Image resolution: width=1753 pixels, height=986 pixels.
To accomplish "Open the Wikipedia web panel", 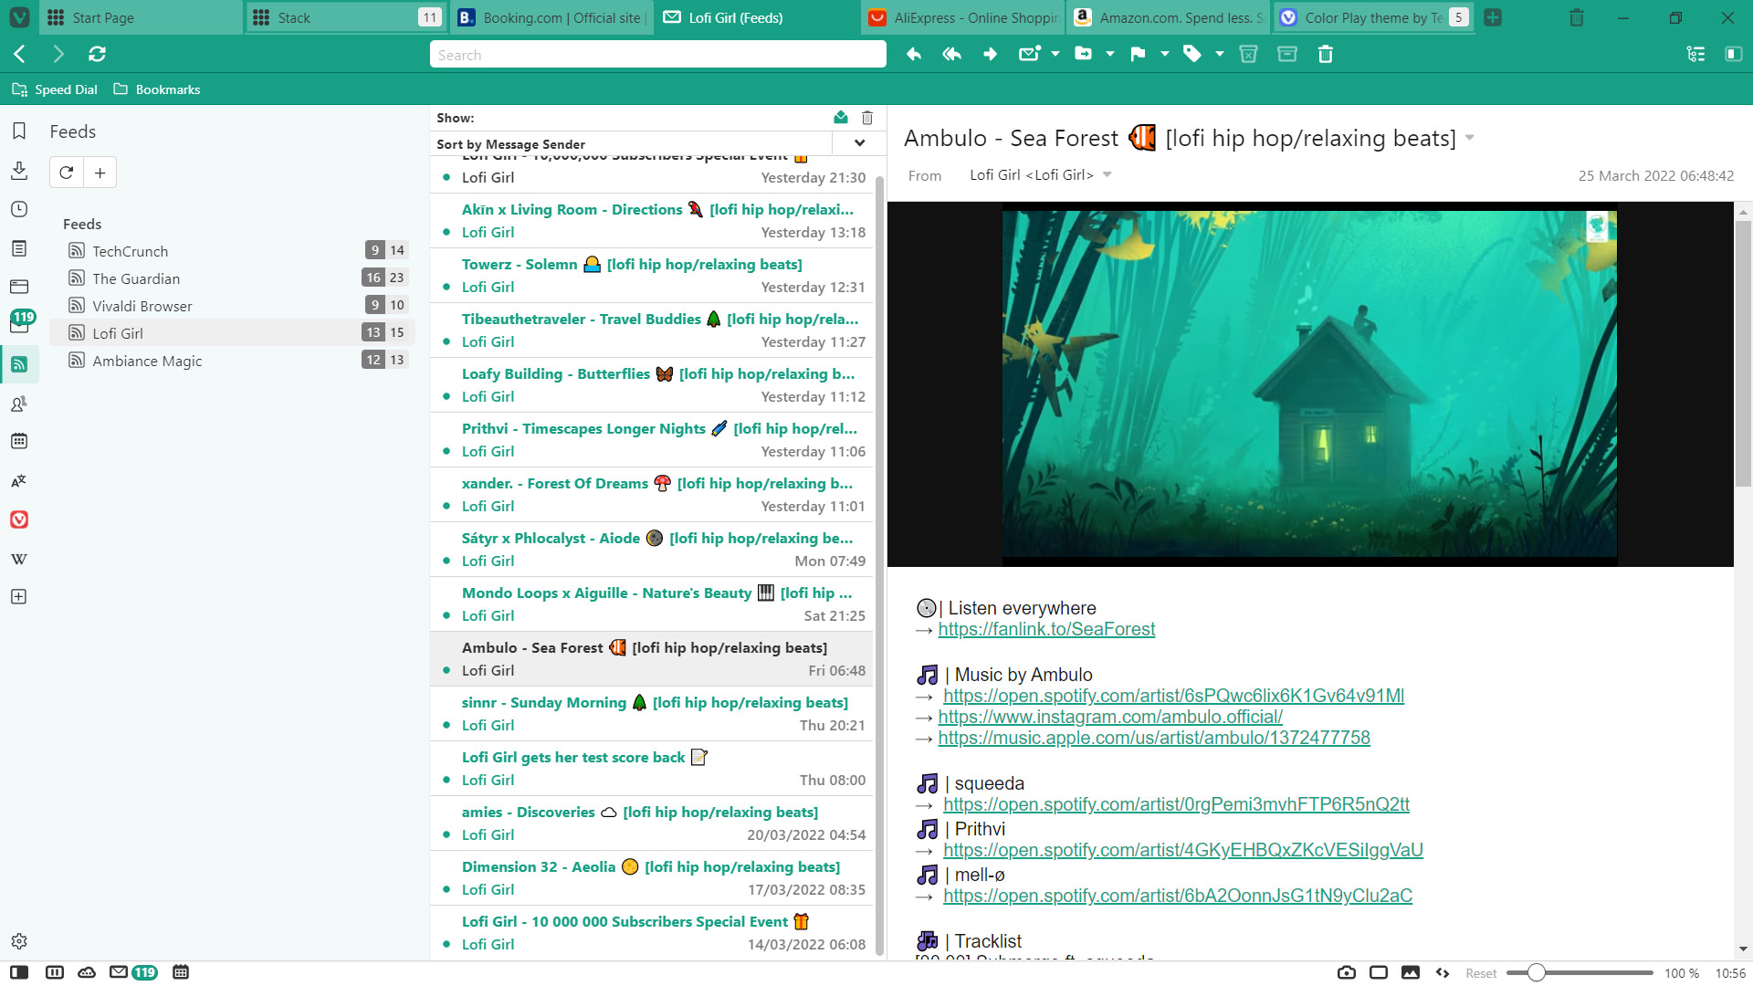I will coord(20,558).
